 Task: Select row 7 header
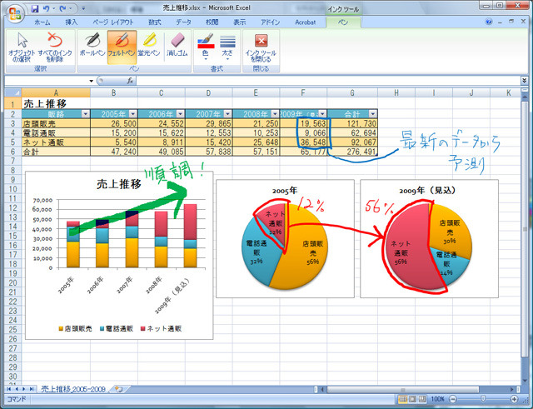(x=13, y=161)
